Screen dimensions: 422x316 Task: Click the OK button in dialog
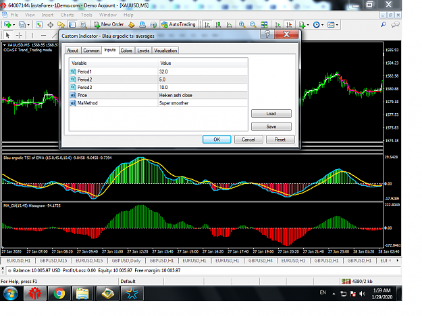(217, 139)
